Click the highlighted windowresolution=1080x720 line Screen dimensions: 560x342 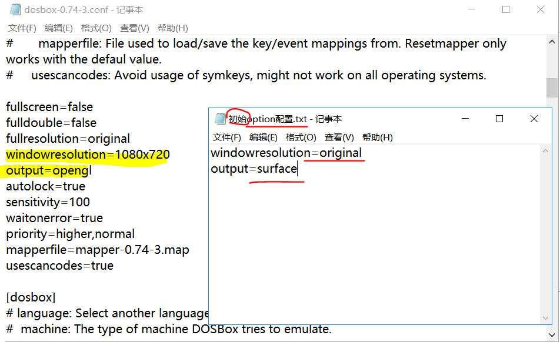86,155
